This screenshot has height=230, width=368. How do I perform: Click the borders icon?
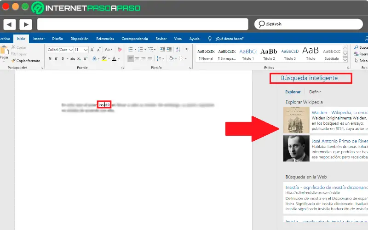coord(181,59)
